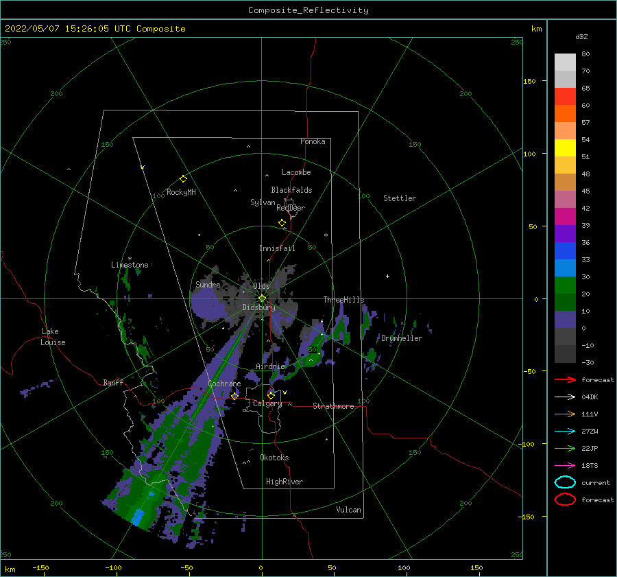
Task: Click the ThreeHills label
Action: point(343,300)
